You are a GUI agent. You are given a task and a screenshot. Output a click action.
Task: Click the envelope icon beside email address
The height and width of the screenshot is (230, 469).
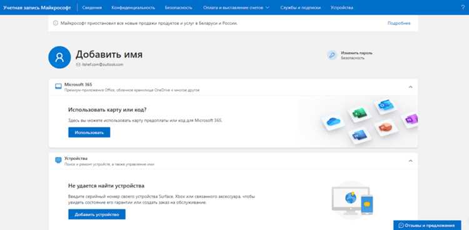pyautogui.click(x=78, y=64)
